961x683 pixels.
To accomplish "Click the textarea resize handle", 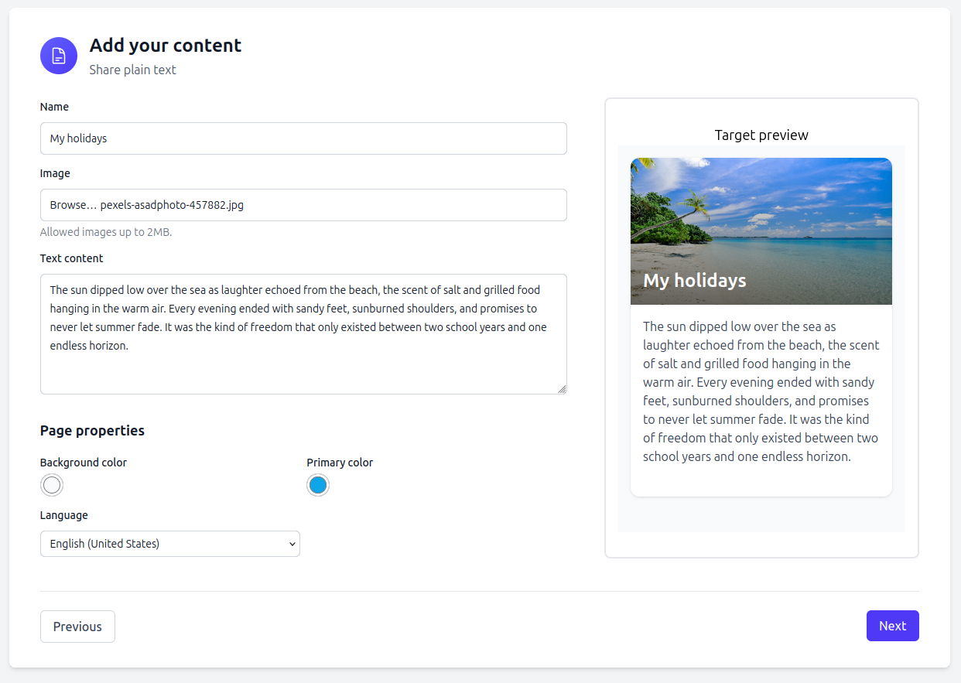I will (563, 389).
